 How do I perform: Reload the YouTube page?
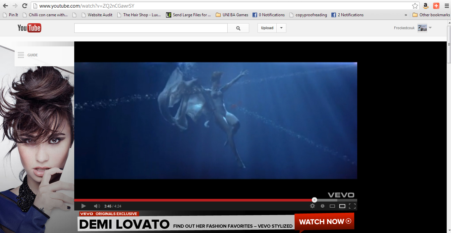[25, 6]
